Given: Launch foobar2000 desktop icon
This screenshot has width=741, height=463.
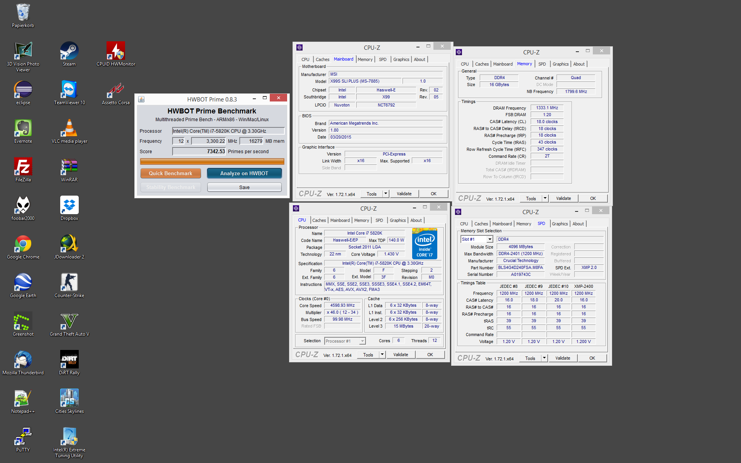Looking at the screenshot, I should point(23,208).
